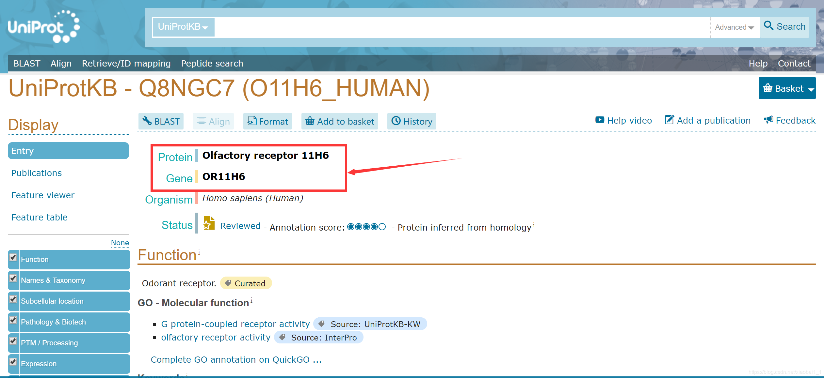Uncheck the Function section checkbox
Viewport: 824px width, 378px height.
(x=13, y=257)
